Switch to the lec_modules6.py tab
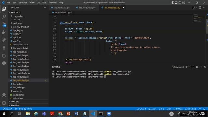Screen dimensions: 208x117 (87, 8)
